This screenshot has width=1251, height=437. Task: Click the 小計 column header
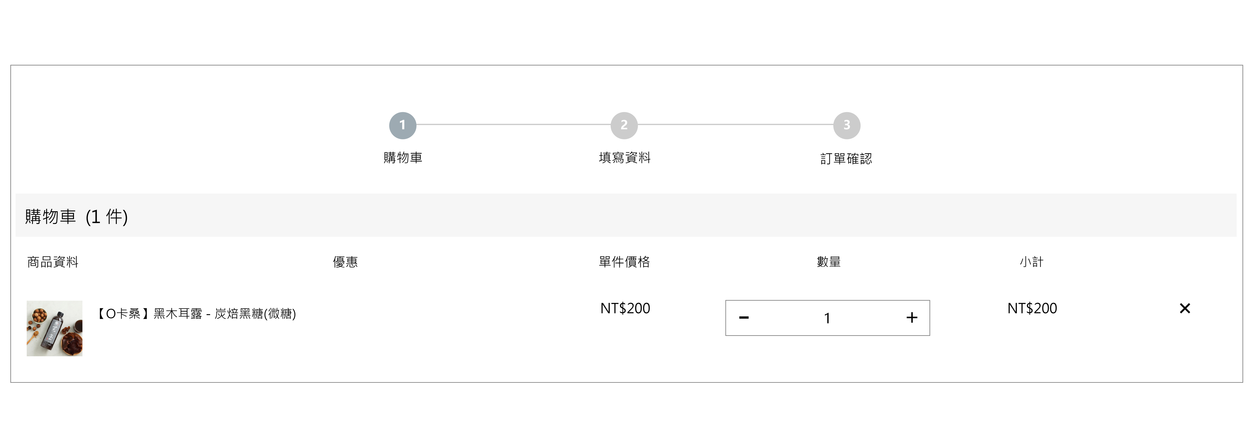point(1032,262)
